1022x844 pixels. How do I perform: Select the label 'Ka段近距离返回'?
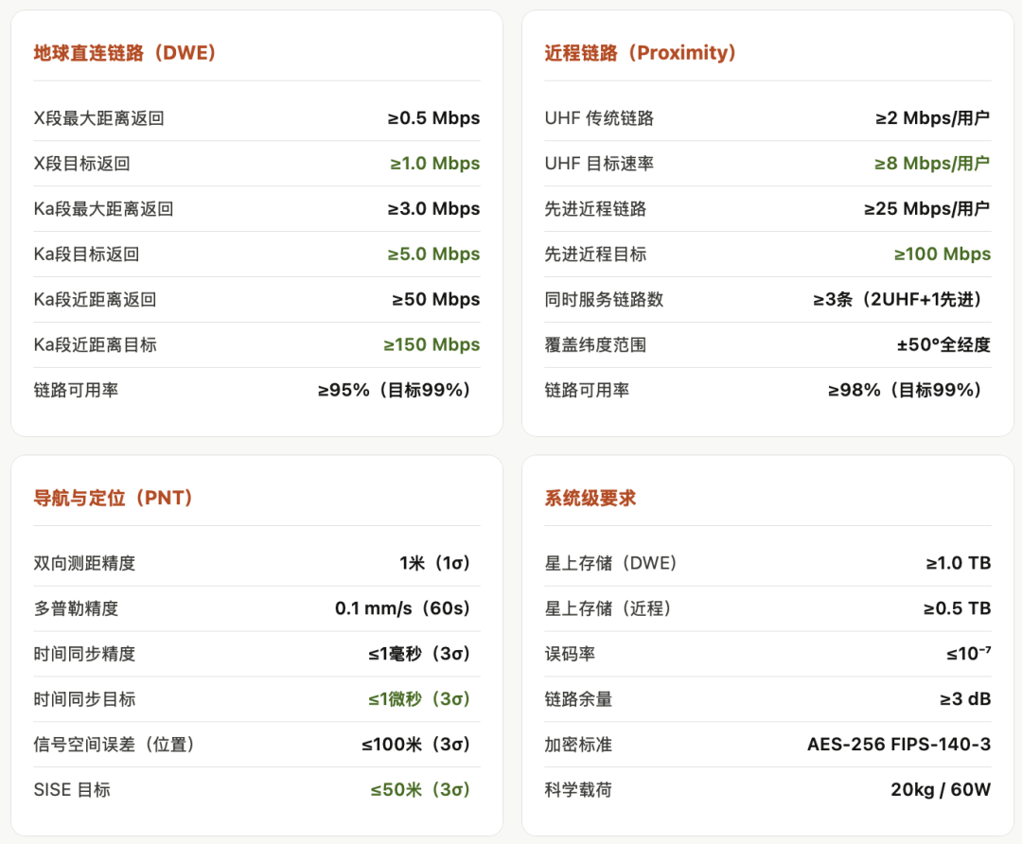[x=95, y=299]
